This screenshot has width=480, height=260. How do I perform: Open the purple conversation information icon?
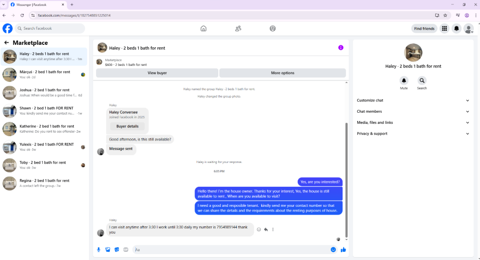pos(341,47)
